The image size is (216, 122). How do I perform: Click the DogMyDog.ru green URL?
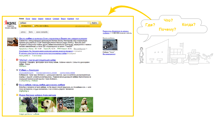(x=24, y=91)
